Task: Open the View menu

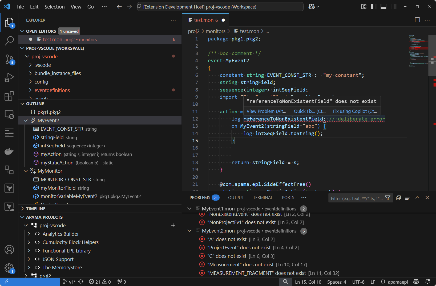Action: pos(76,7)
